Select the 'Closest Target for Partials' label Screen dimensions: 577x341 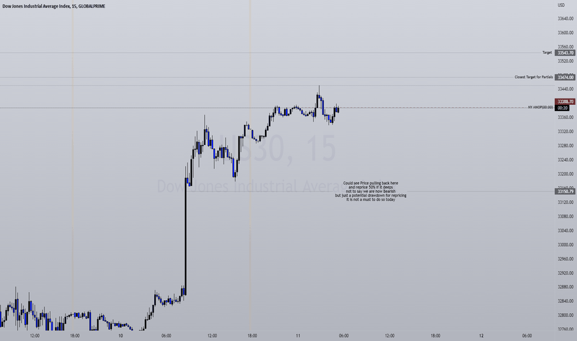[x=534, y=77]
